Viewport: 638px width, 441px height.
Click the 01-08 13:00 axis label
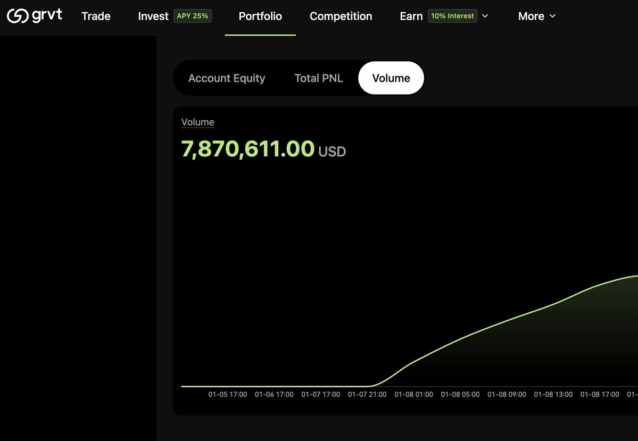[x=553, y=394]
